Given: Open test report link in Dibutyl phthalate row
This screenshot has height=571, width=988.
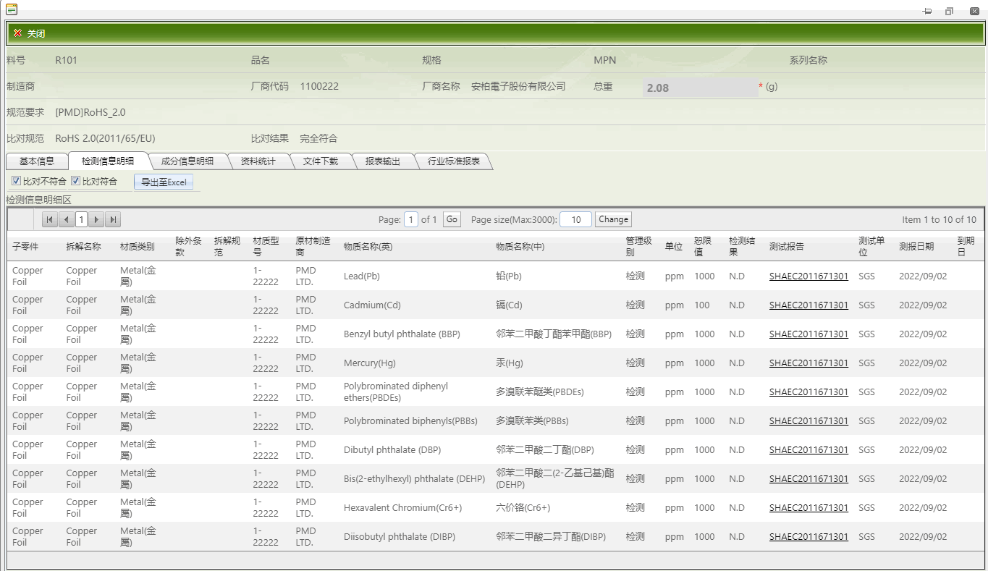Looking at the screenshot, I should click(x=808, y=450).
